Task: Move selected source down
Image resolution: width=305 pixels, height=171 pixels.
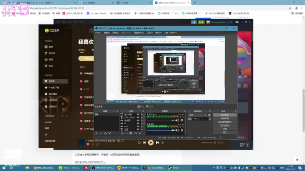Action: 140,133
